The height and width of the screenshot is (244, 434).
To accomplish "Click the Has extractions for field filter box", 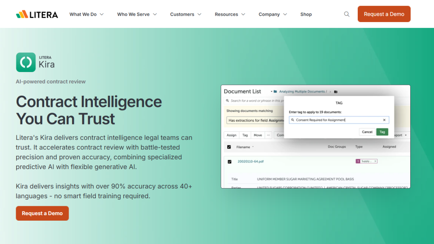I will tap(255, 120).
